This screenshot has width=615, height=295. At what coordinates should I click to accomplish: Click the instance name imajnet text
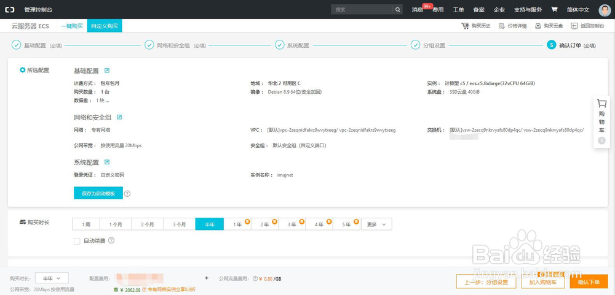coord(285,175)
